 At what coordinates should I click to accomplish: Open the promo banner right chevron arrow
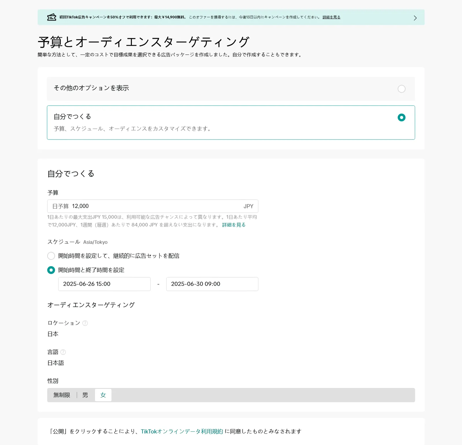415,18
